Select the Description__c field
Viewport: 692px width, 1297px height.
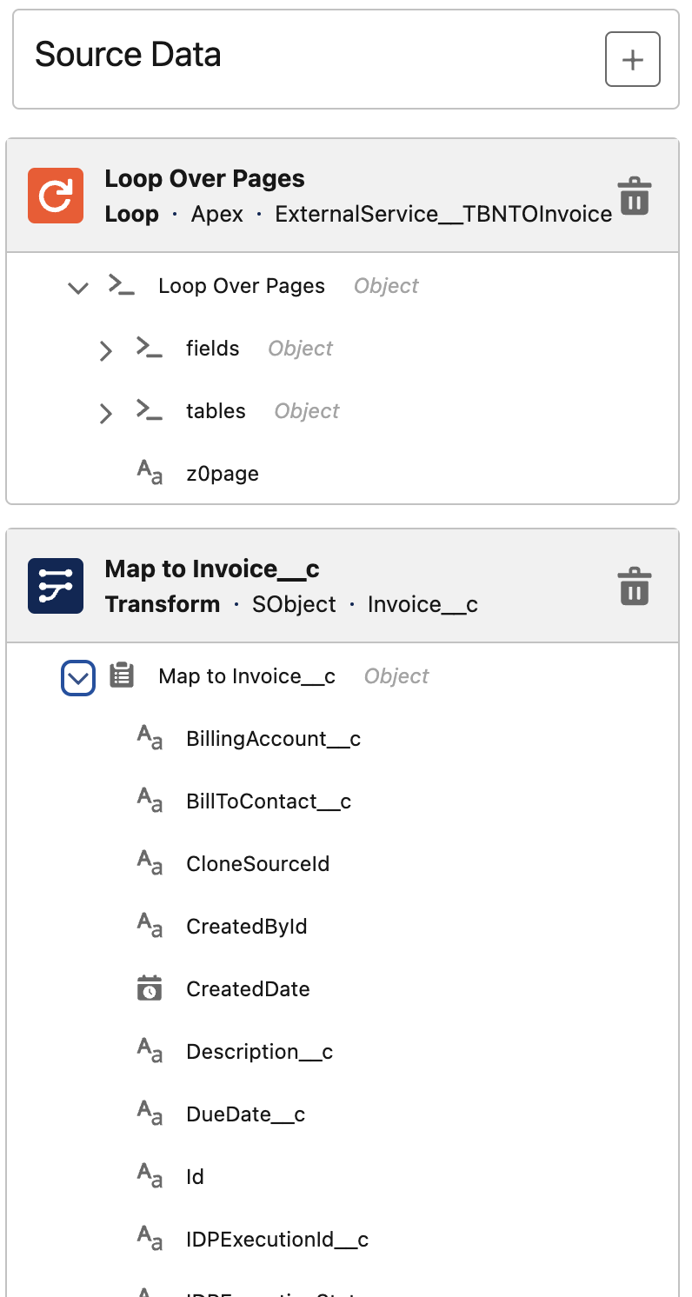pos(260,1052)
